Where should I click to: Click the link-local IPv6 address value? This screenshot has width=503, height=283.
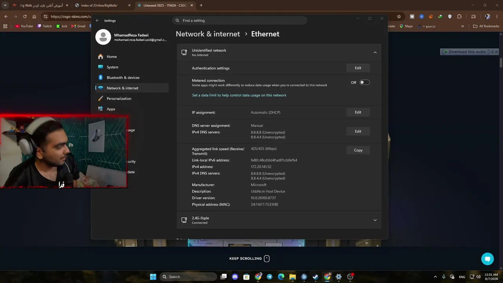point(274,160)
